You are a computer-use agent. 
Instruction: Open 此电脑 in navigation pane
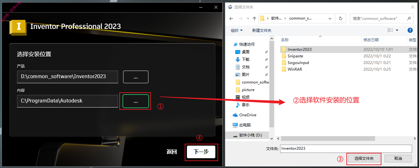[x=245, y=125]
